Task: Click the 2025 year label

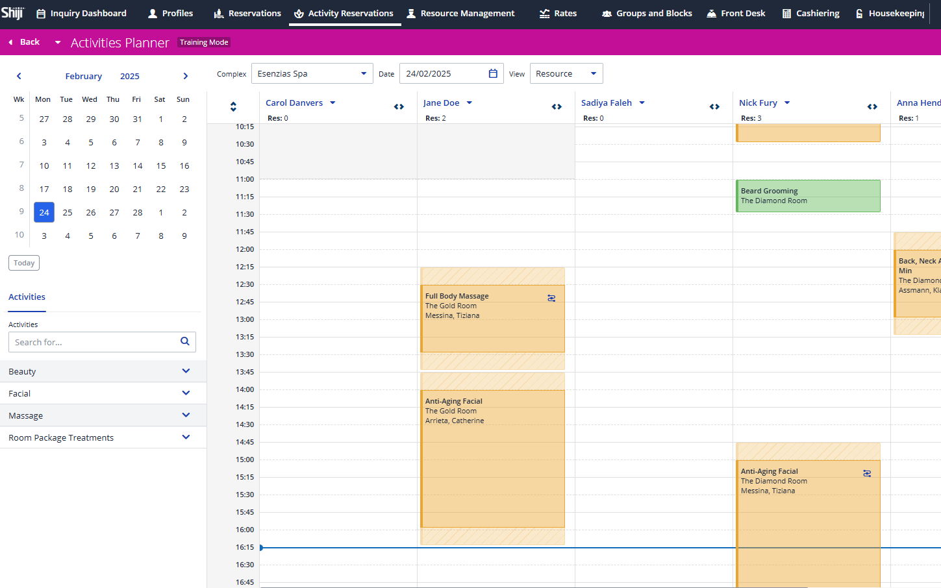Action: (130, 76)
